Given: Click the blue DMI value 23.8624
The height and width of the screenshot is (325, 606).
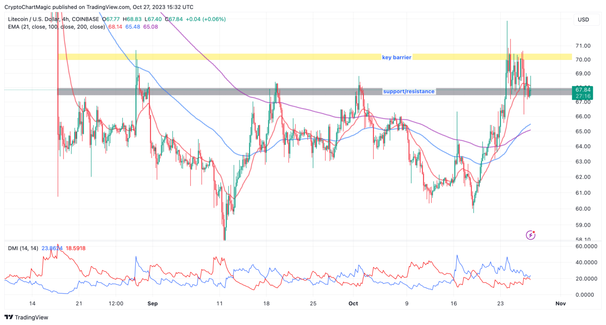Looking at the screenshot, I should (x=52, y=248).
